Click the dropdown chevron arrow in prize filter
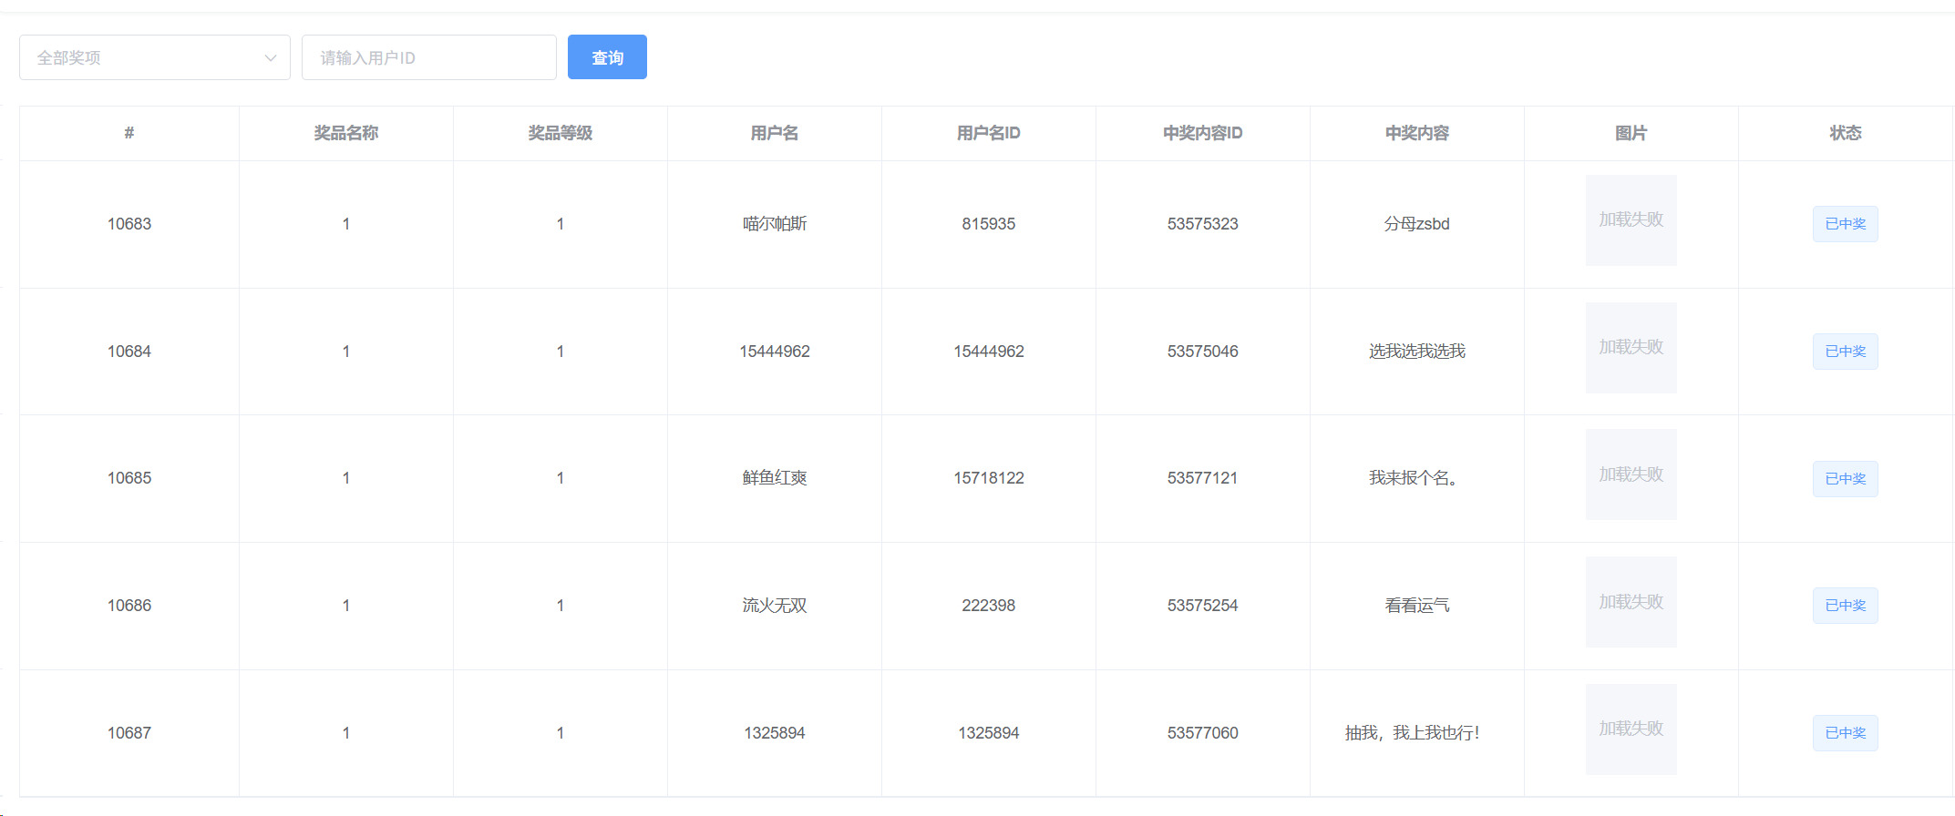The image size is (1955, 816). [x=270, y=58]
